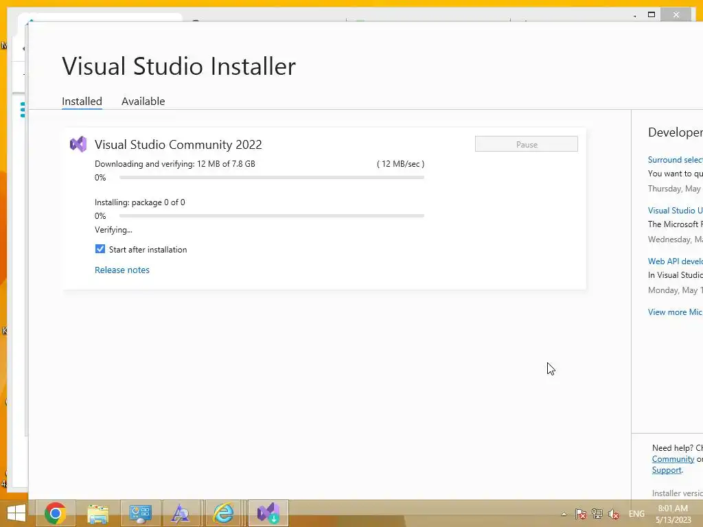This screenshot has height=527, width=703.
Task: Open the Visual Studio U news link
Action: tap(676, 211)
